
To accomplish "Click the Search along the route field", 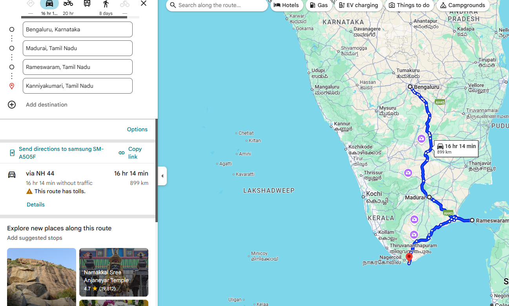I will (x=217, y=5).
